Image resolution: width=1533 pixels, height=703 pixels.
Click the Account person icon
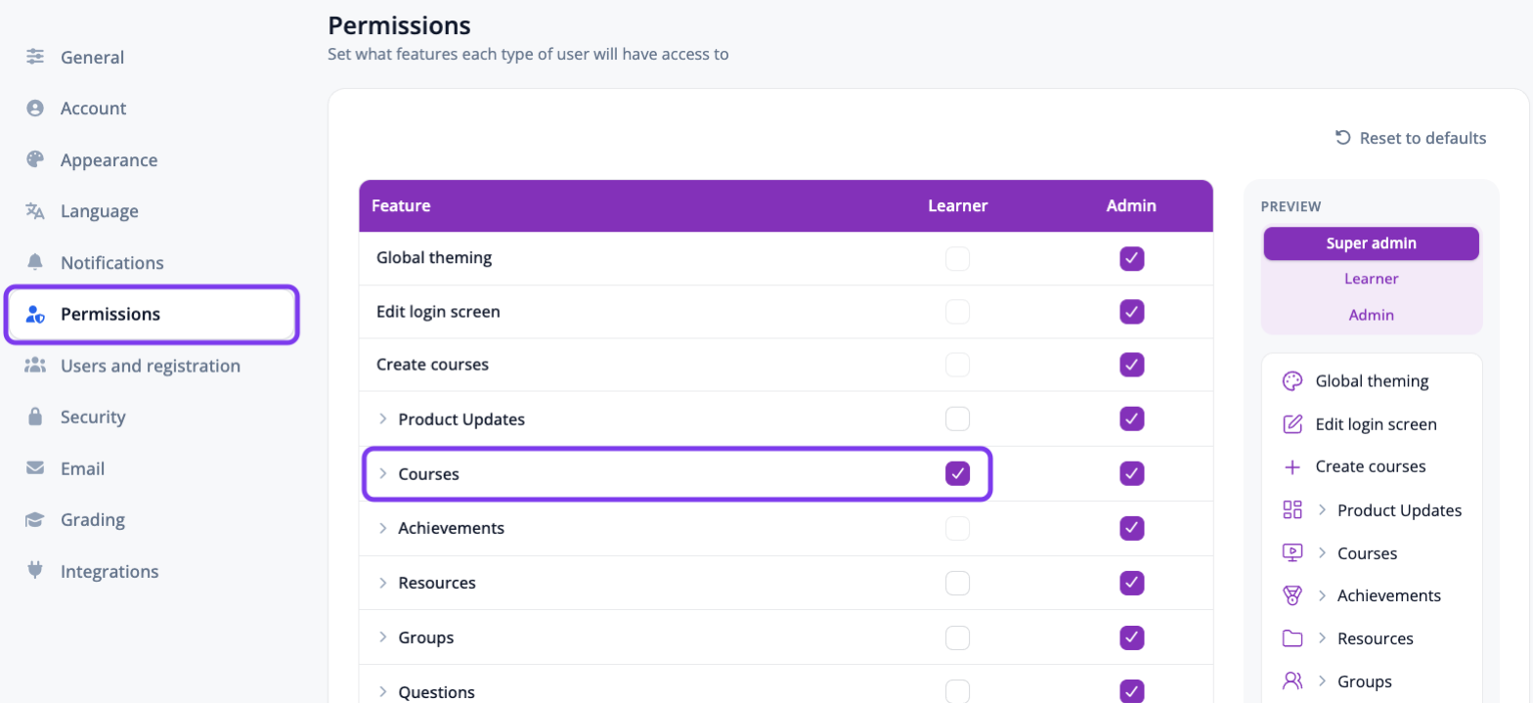35,108
